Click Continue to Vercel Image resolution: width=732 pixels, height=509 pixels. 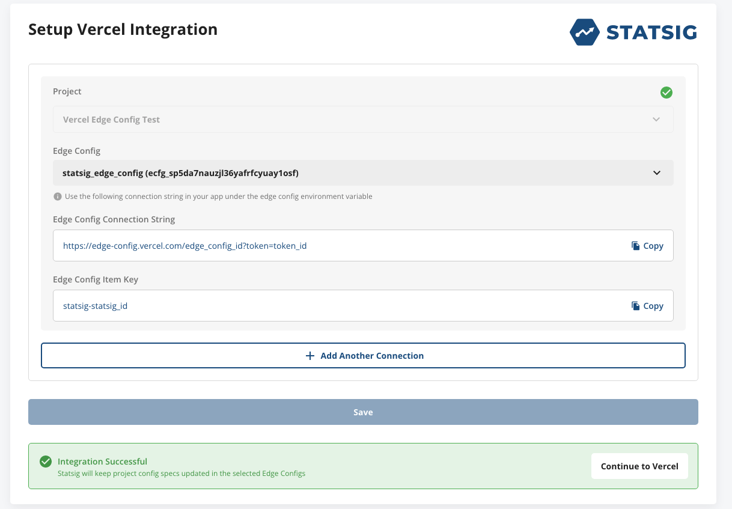pyautogui.click(x=639, y=466)
